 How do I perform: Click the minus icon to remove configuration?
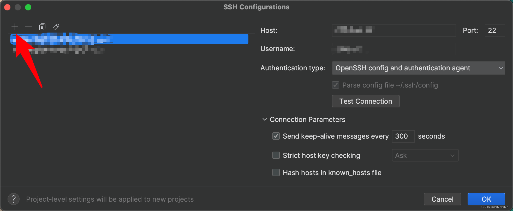click(x=28, y=27)
